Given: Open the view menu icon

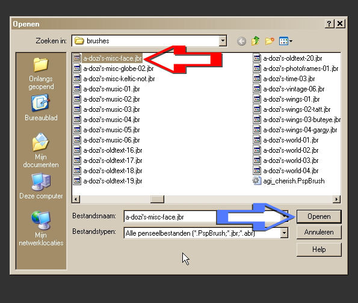Looking at the screenshot, I should [x=285, y=41].
